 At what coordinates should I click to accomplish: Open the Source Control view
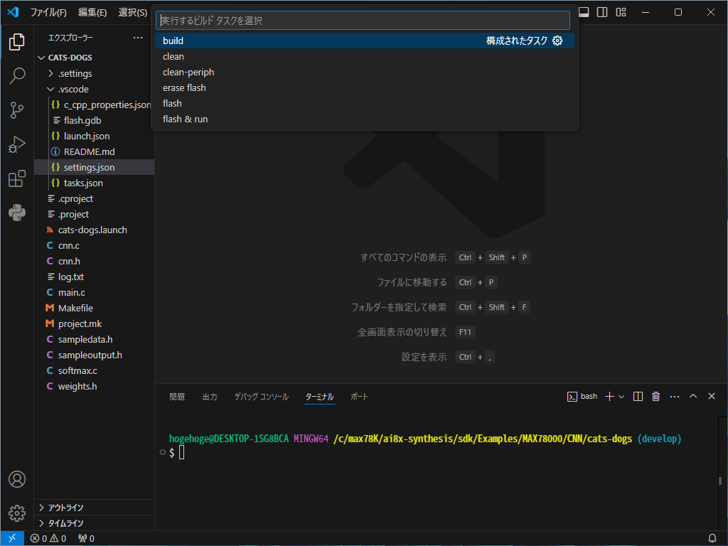click(17, 109)
